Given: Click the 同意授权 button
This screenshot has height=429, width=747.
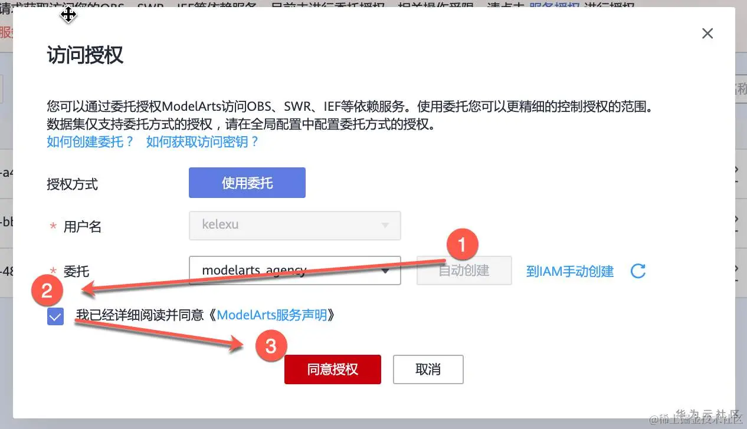Looking at the screenshot, I should click(332, 369).
